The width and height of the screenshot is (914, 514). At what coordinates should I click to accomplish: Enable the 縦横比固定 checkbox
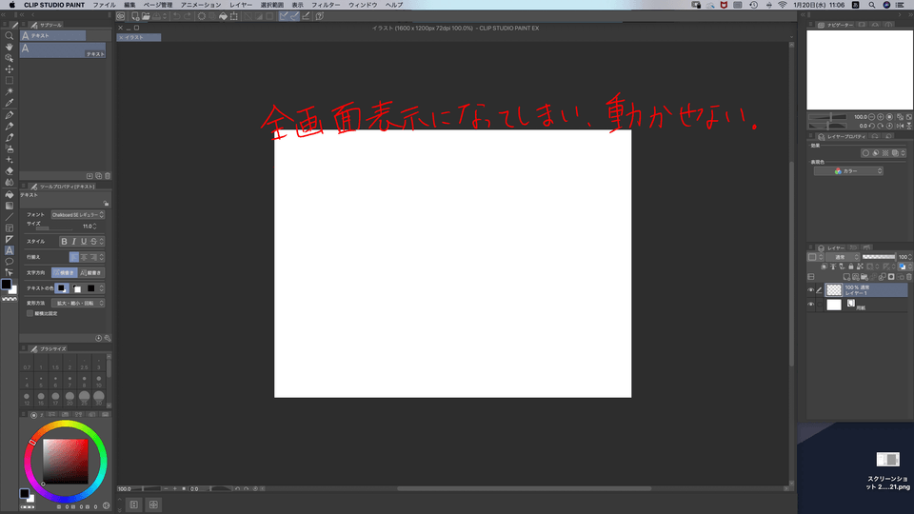[30, 313]
